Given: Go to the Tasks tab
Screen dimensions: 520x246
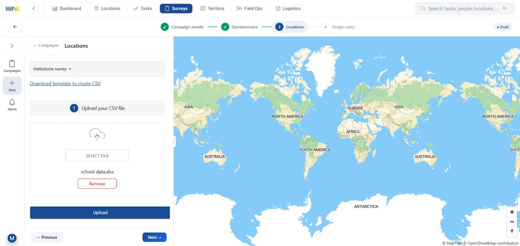Looking at the screenshot, I should [x=143, y=8].
